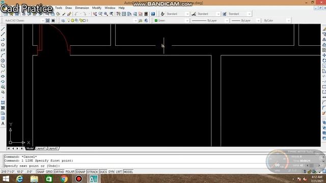Toggle DUCS in status bar
This screenshot has height=183, width=326.
(103, 172)
